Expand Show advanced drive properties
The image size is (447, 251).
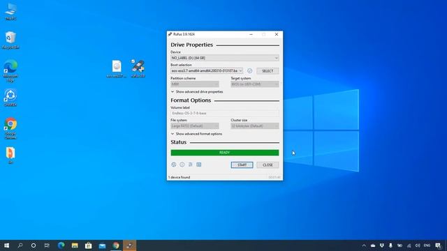(x=197, y=91)
